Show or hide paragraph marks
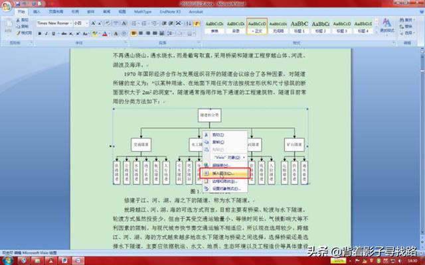The image size is (425, 265). coord(197,24)
